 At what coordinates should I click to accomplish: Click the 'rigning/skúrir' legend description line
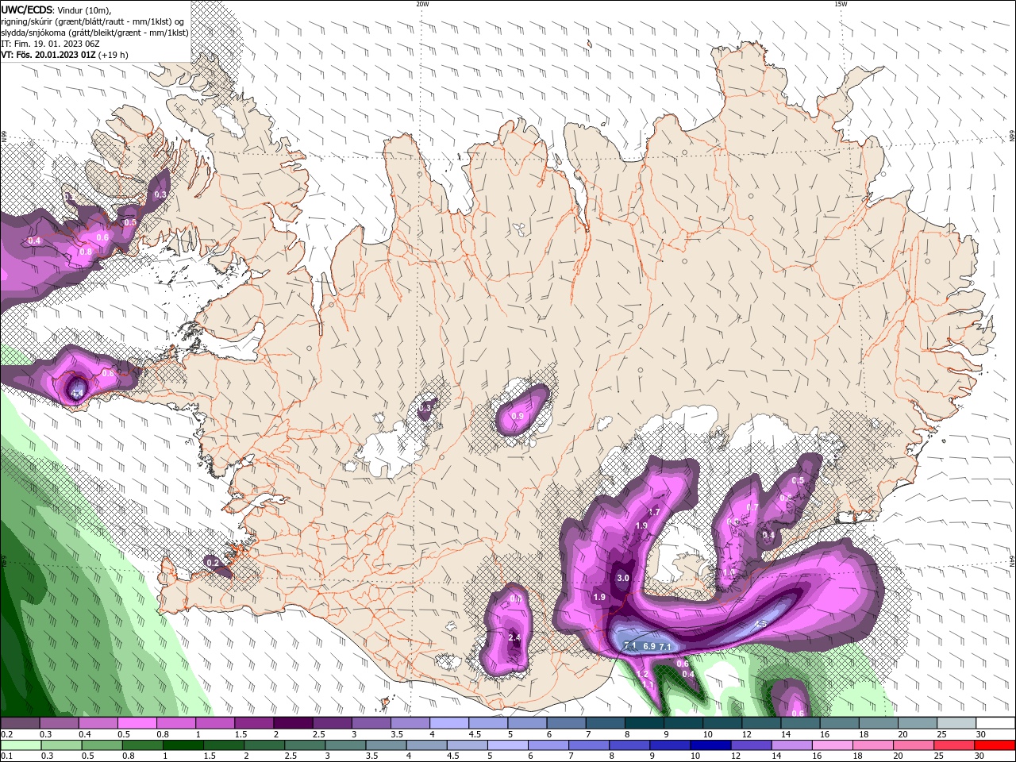(x=93, y=21)
